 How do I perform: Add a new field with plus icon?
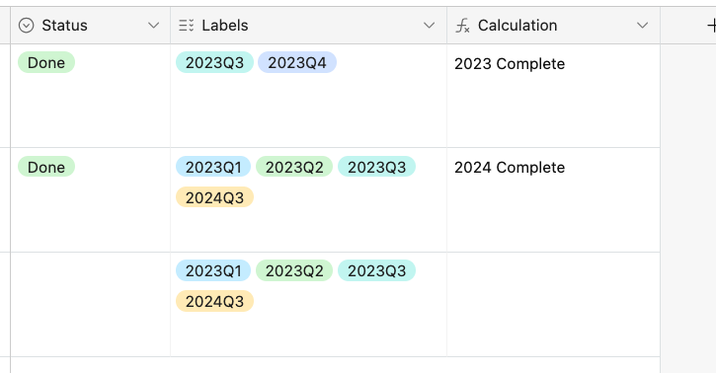[x=711, y=26]
